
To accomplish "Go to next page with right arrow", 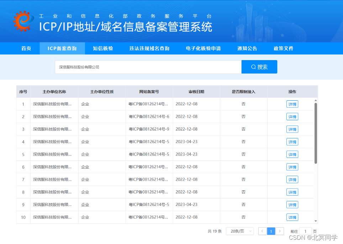I will pos(280,231).
